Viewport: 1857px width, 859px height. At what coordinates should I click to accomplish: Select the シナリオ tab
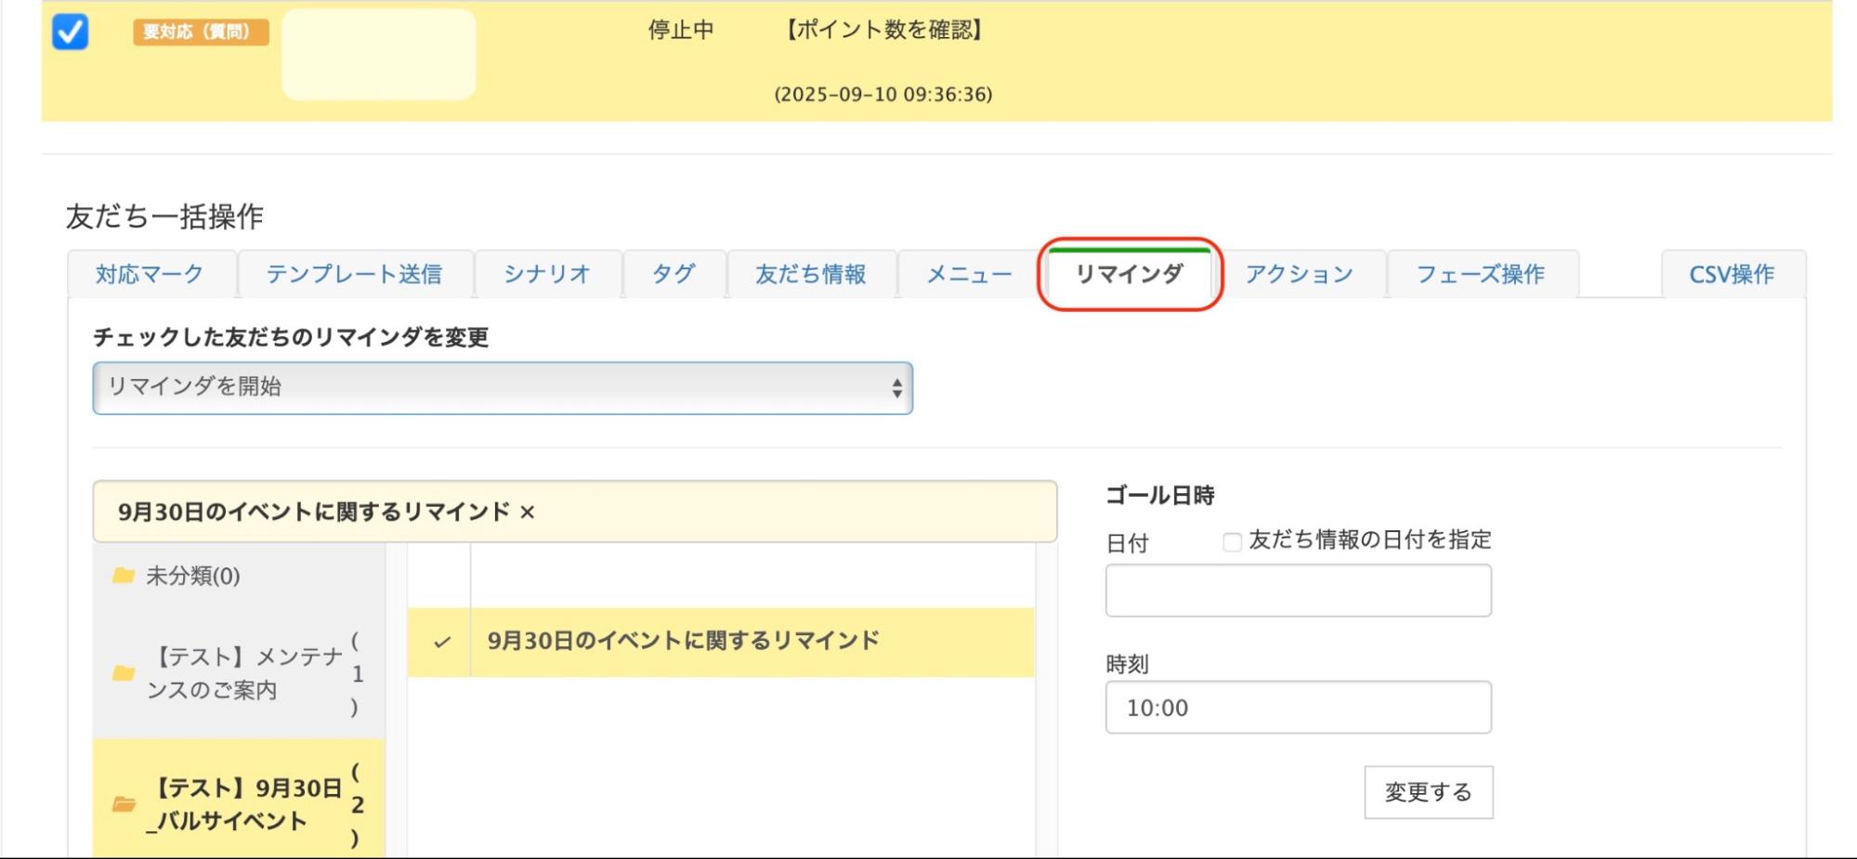[x=547, y=274]
